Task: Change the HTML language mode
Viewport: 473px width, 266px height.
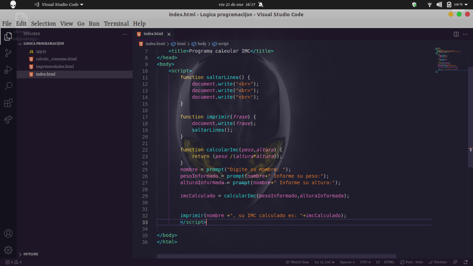Action: point(389,262)
